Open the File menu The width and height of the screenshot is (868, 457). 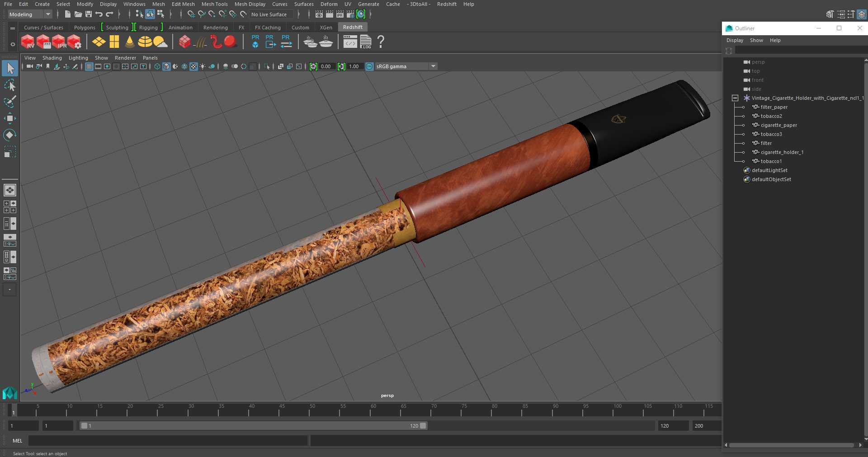click(8, 4)
